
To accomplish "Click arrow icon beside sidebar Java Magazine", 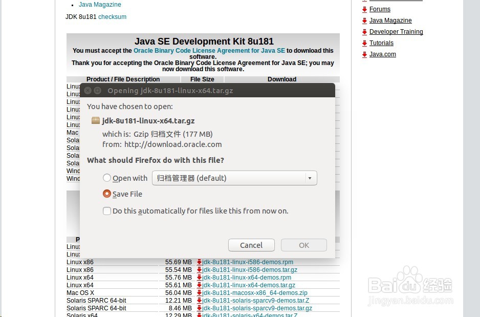I will tap(364, 21).
